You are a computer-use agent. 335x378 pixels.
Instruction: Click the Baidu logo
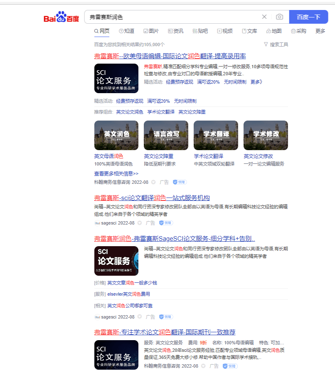pyautogui.click(x=61, y=17)
